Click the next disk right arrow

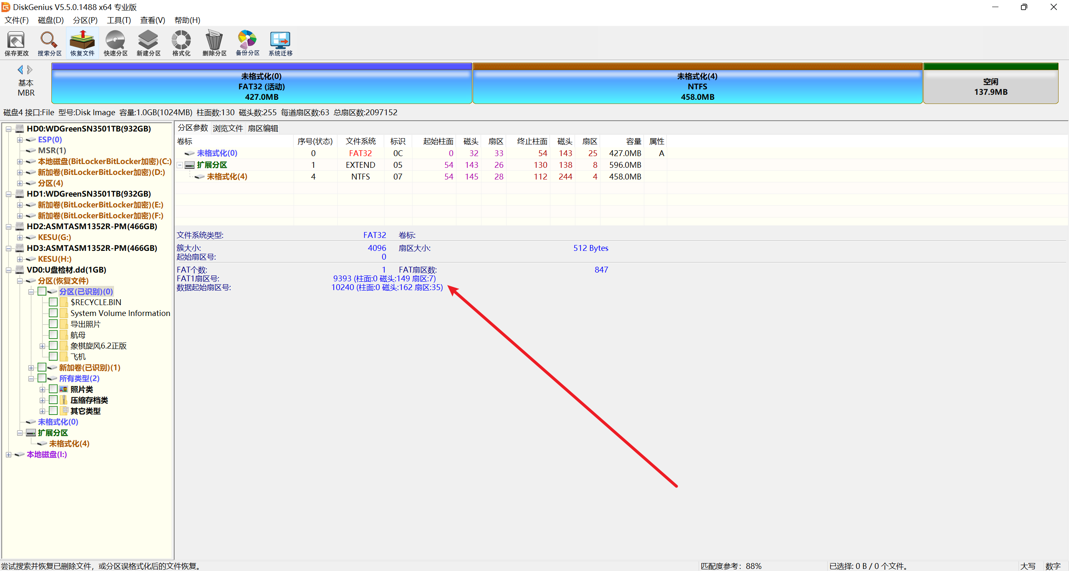click(x=30, y=70)
